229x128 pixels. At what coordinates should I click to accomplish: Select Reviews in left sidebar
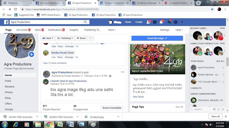click(9, 86)
